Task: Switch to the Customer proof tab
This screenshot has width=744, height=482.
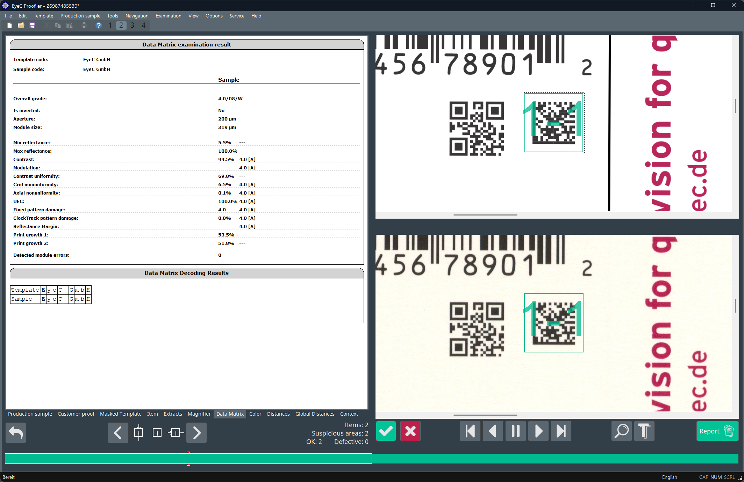Action: (76, 414)
